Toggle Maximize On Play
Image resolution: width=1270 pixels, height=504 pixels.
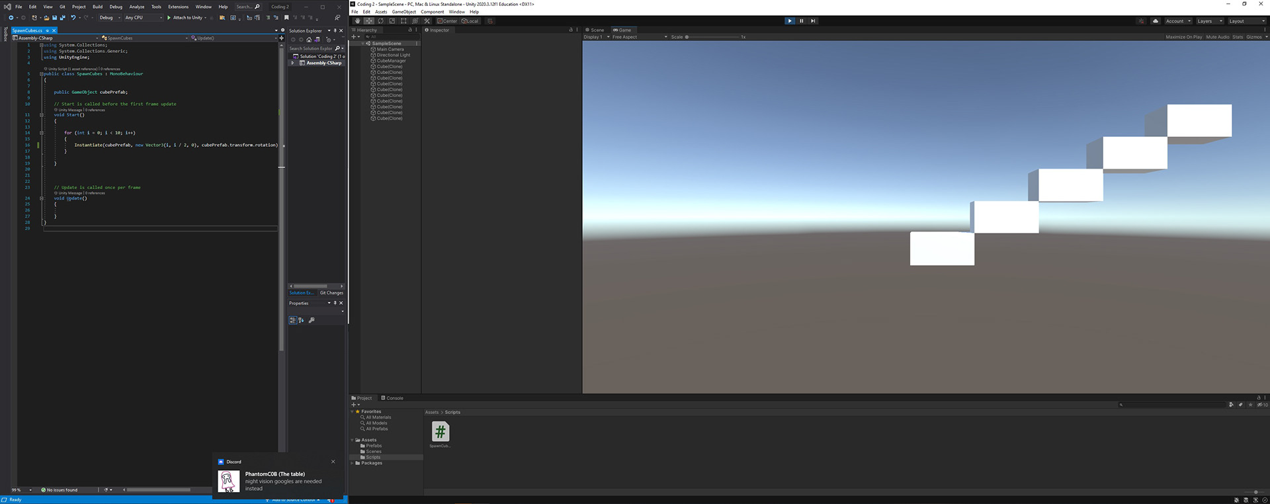tap(1184, 37)
